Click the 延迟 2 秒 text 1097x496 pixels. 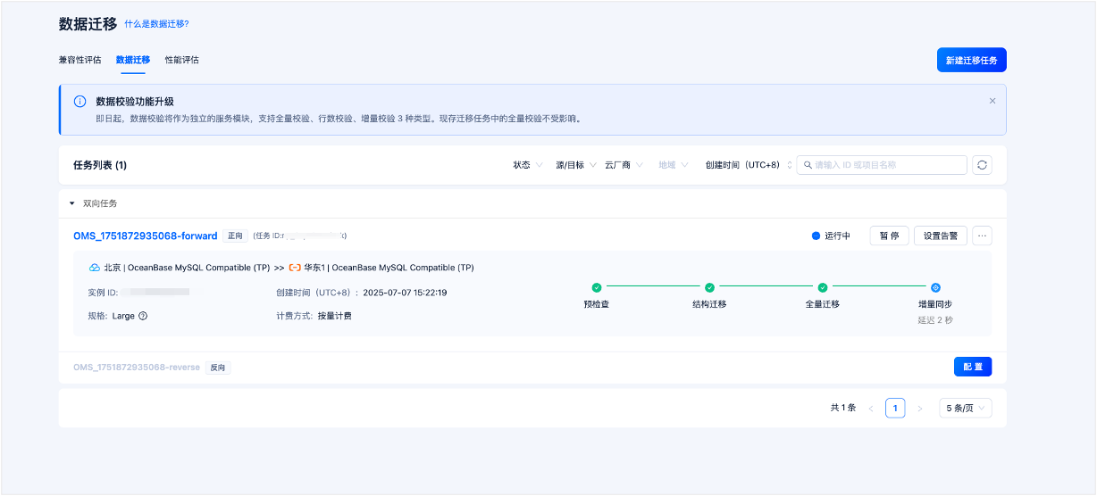pyautogui.click(x=935, y=320)
